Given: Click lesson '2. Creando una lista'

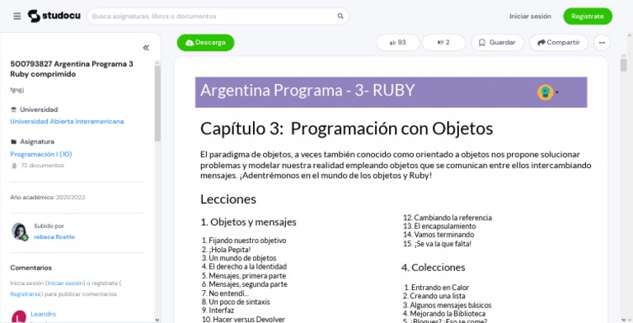Looking at the screenshot, I should click(x=434, y=296).
